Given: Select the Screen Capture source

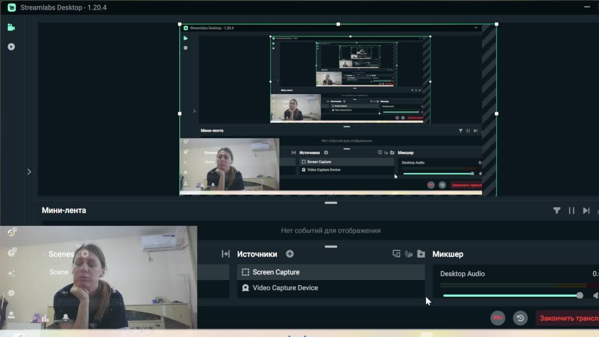Looking at the screenshot, I should pyautogui.click(x=331, y=272).
